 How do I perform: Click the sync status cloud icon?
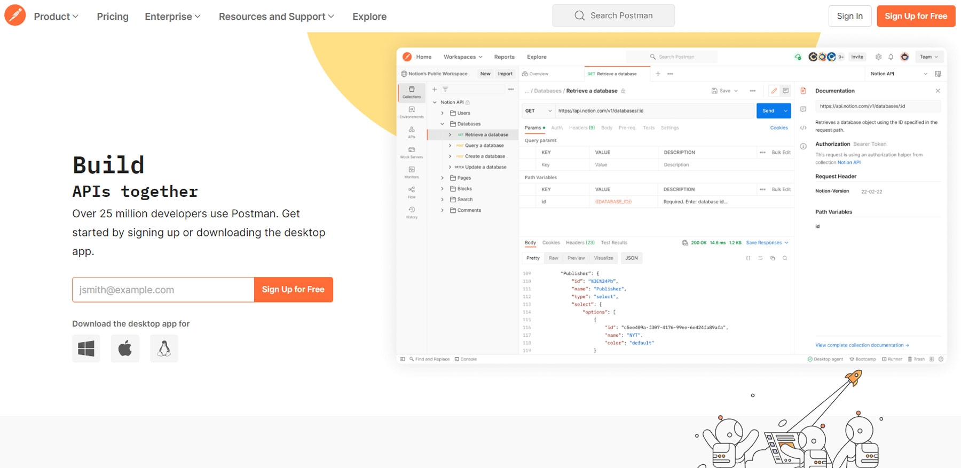pos(798,57)
